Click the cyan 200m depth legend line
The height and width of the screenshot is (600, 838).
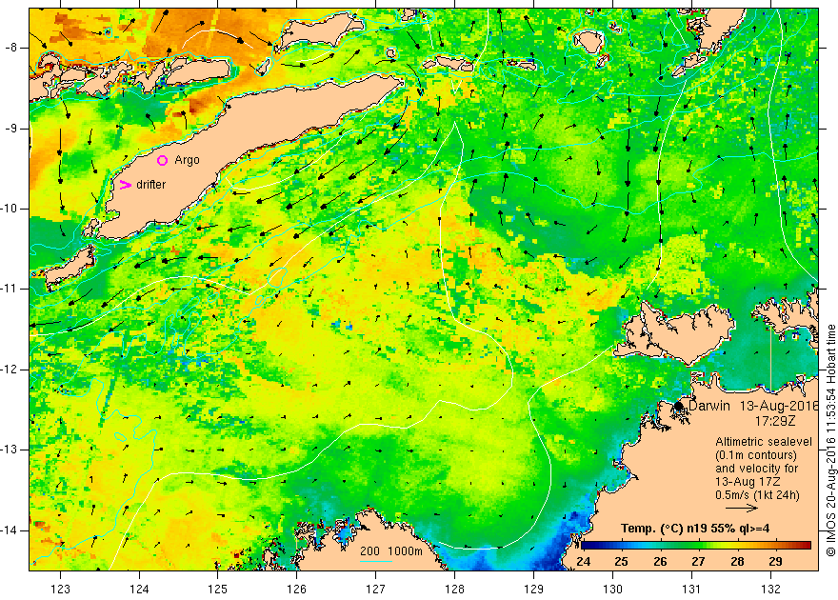(x=376, y=561)
